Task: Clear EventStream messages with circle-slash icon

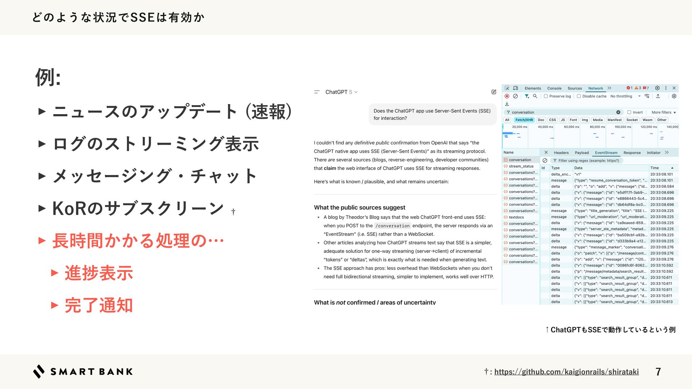Action: tap(545, 161)
